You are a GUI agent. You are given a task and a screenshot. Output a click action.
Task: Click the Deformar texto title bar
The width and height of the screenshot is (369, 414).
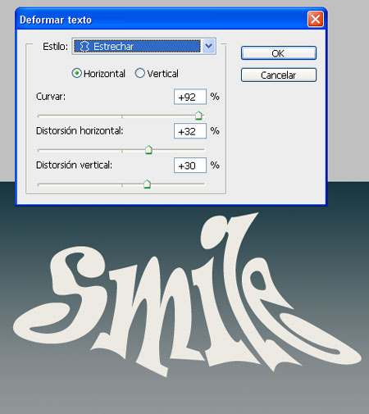click(163, 20)
